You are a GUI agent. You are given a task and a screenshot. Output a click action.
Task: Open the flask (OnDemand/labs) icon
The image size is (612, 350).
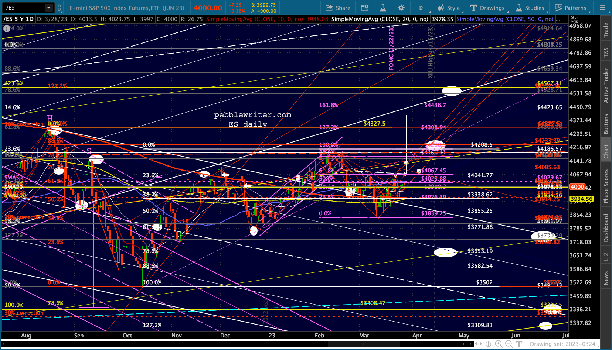point(383,8)
